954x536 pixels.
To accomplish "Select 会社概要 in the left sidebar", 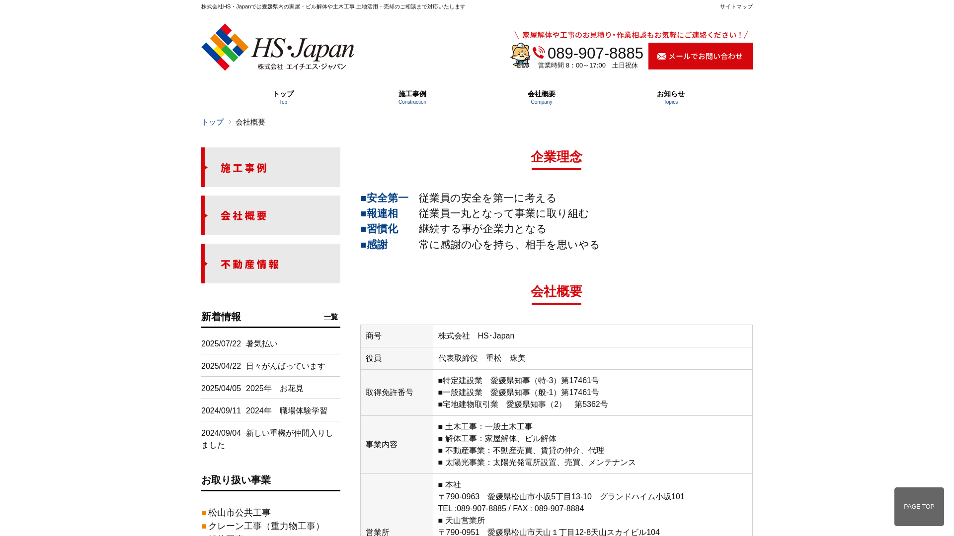I will tap(243, 215).
